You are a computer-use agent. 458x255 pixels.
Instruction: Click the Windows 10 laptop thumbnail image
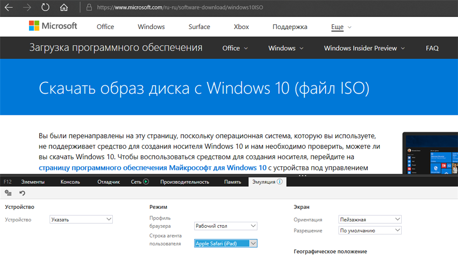(430, 153)
